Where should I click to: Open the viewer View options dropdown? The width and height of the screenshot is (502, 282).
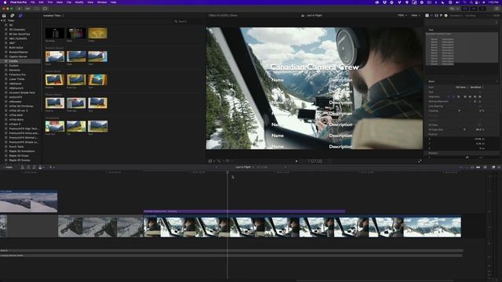click(415, 16)
